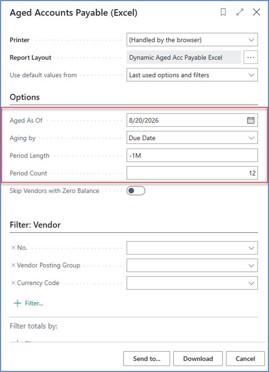
Task: Bookmark the Aged Accounts Payable report
Action: pos(223,12)
